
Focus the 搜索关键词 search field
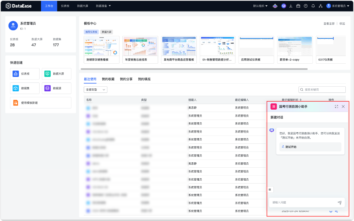(322, 90)
